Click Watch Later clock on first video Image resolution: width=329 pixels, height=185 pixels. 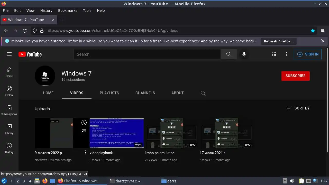(84, 123)
